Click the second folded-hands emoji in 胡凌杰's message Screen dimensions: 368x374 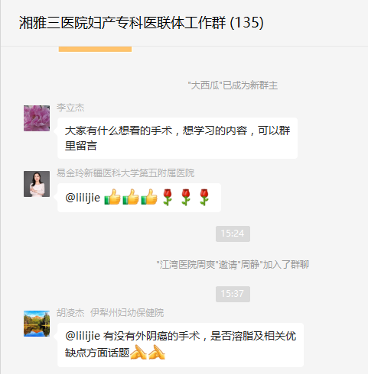click(x=157, y=352)
